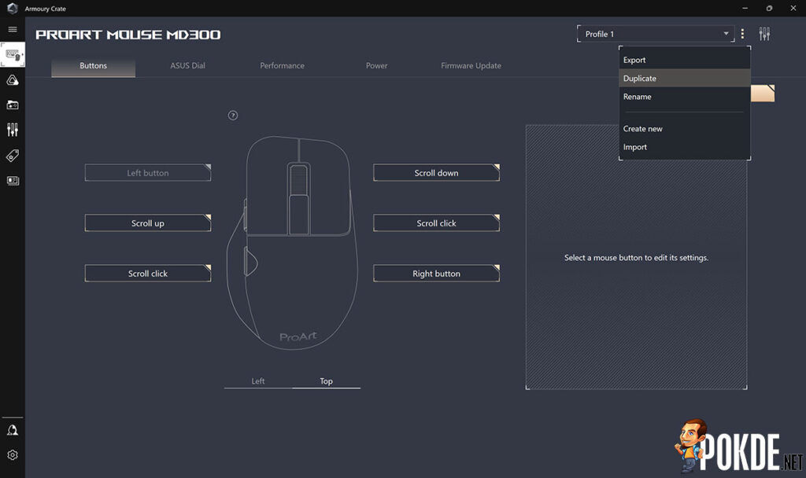Switch to the Performance tab

pyautogui.click(x=283, y=66)
